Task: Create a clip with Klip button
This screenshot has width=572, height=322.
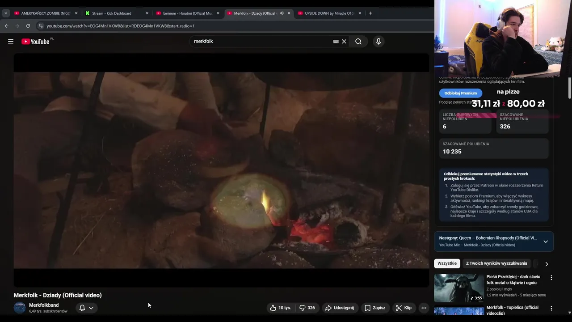Action: (x=404, y=308)
